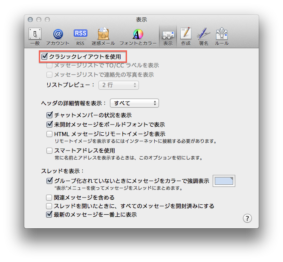Click the スレッドを表示 section label
This screenshot has width=283, height=262.
click(x=63, y=171)
